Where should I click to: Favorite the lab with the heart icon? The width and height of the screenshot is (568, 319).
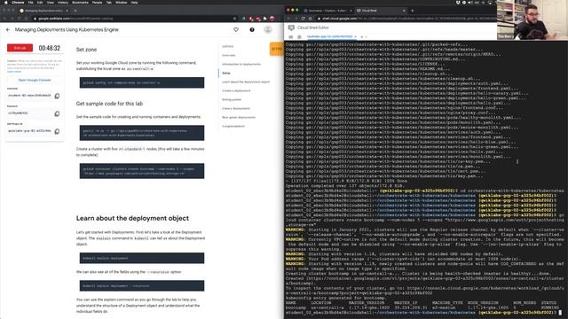pos(236,29)
